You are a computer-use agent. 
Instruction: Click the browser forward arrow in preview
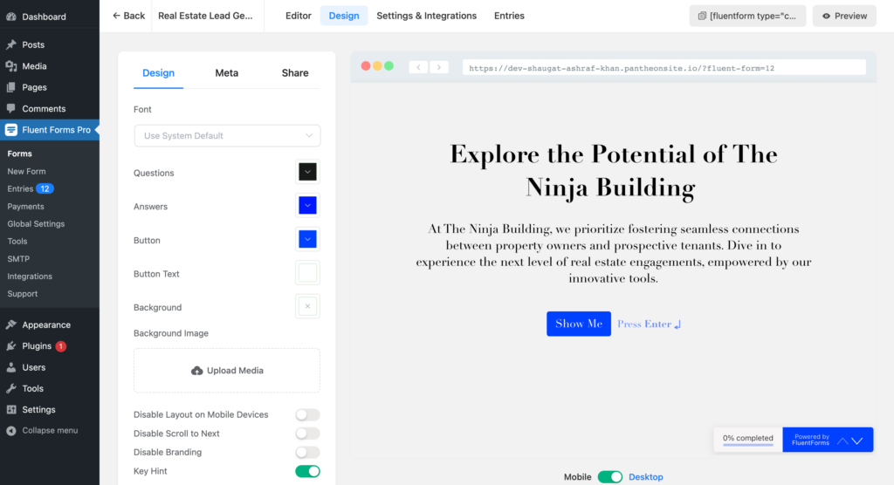pos(439,67)
